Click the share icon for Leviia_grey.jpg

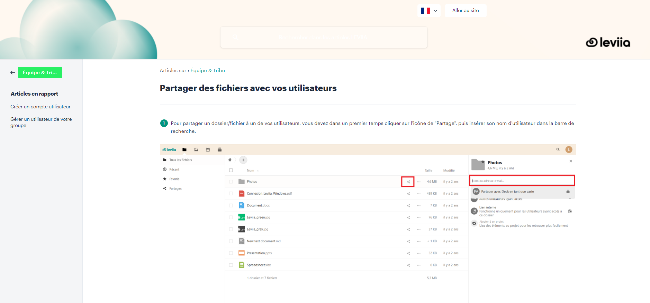[x=408, y=229]
